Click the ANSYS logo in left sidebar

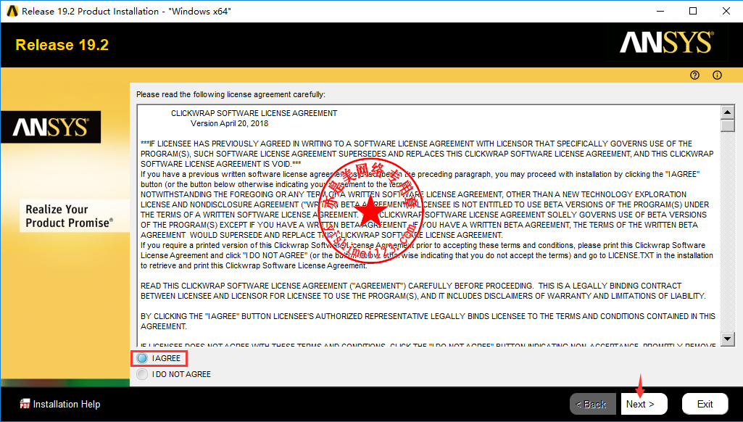(51, 127)
